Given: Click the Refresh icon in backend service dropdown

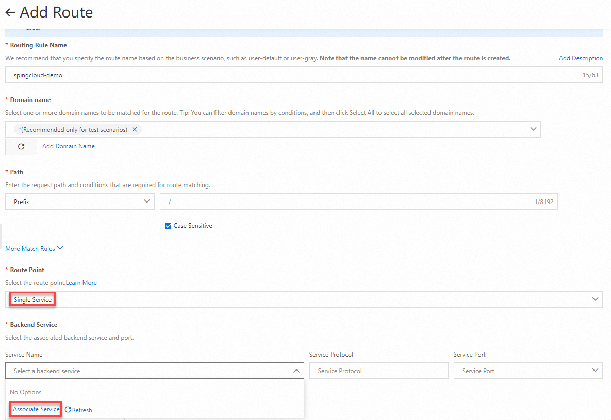Looking at the screenshot, I should [x=68, y=410].
